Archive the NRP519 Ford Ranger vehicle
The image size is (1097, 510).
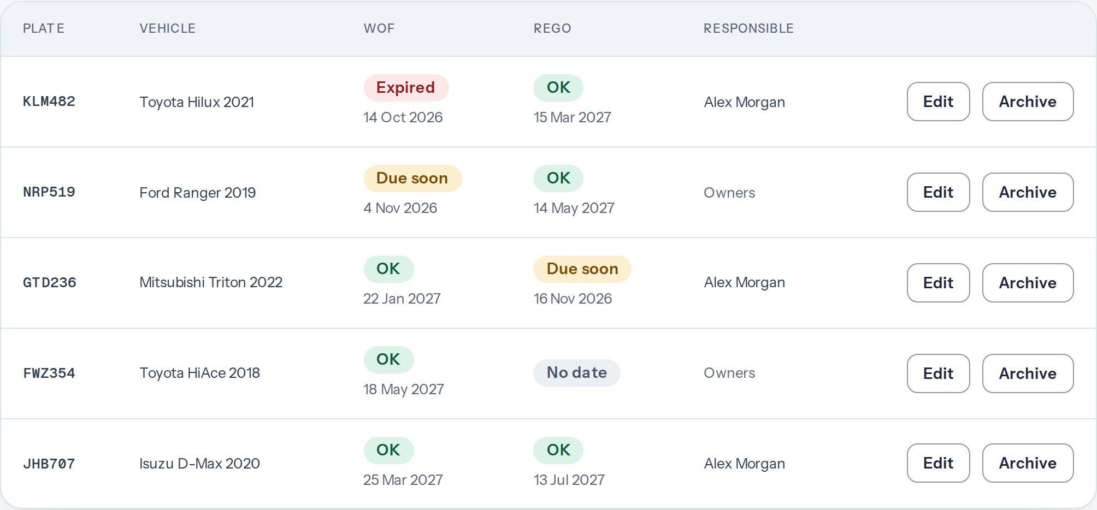coord(1028,192)
